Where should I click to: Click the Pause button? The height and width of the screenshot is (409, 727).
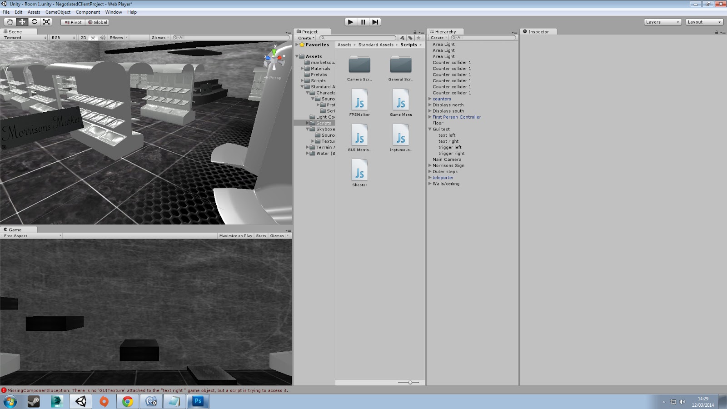(363, 22)
